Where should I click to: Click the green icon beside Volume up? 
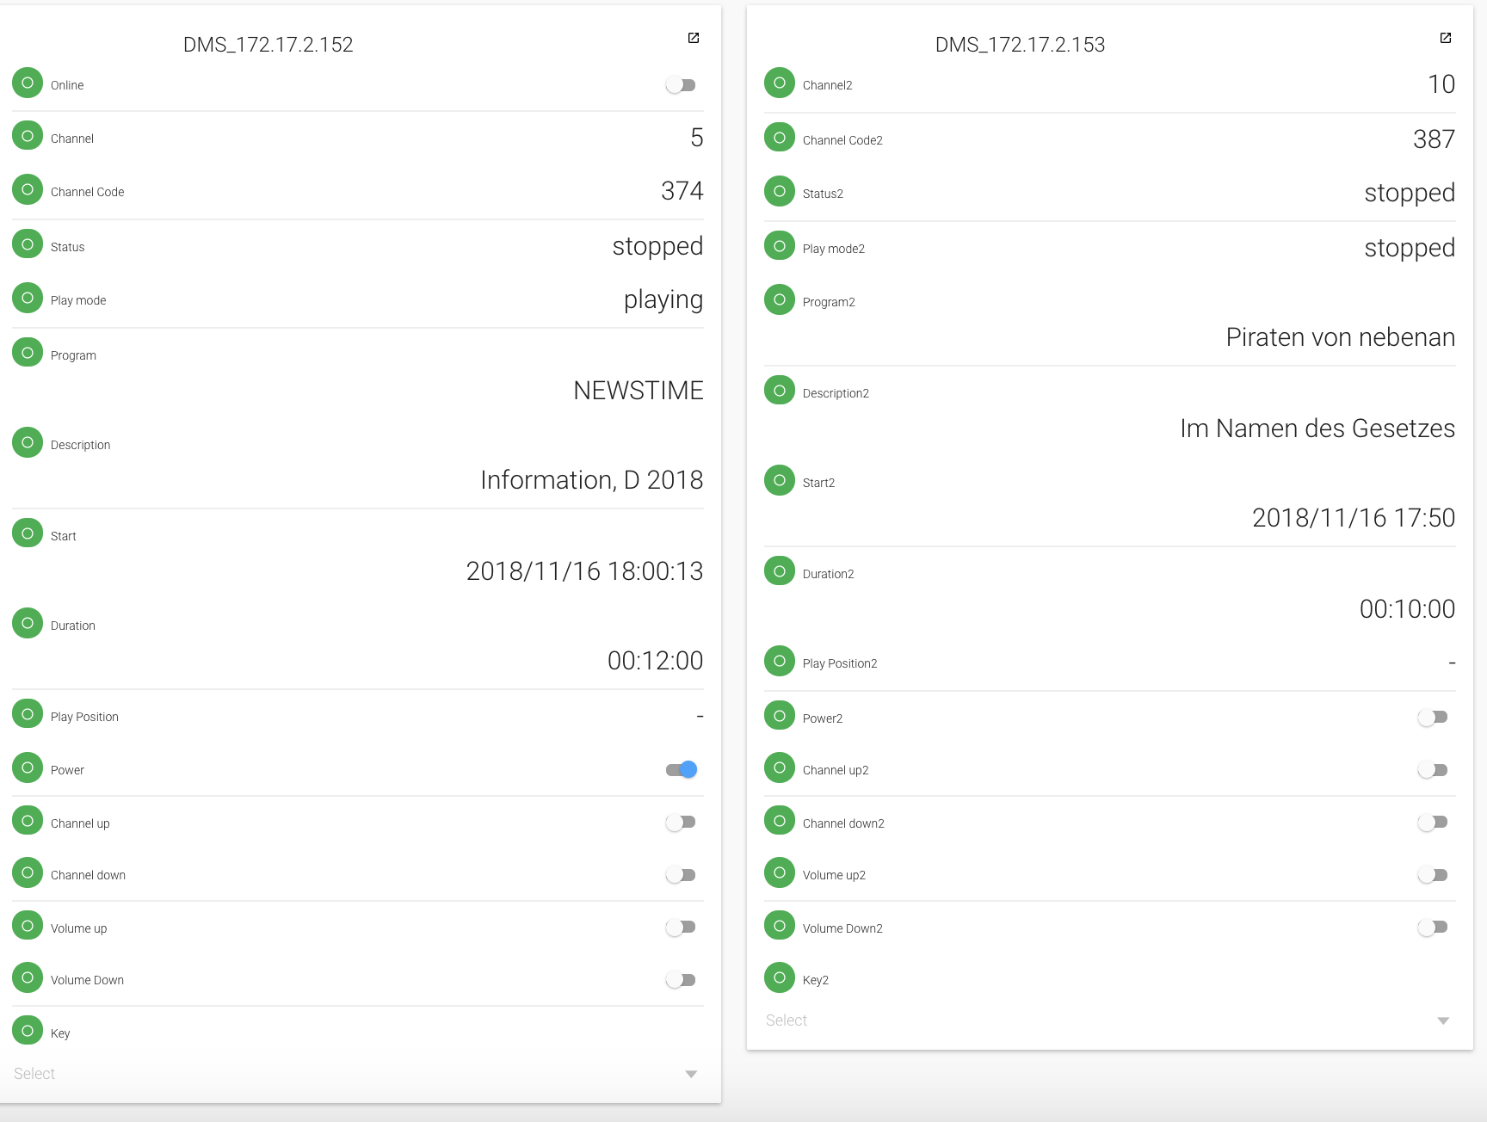coord(28,927)
